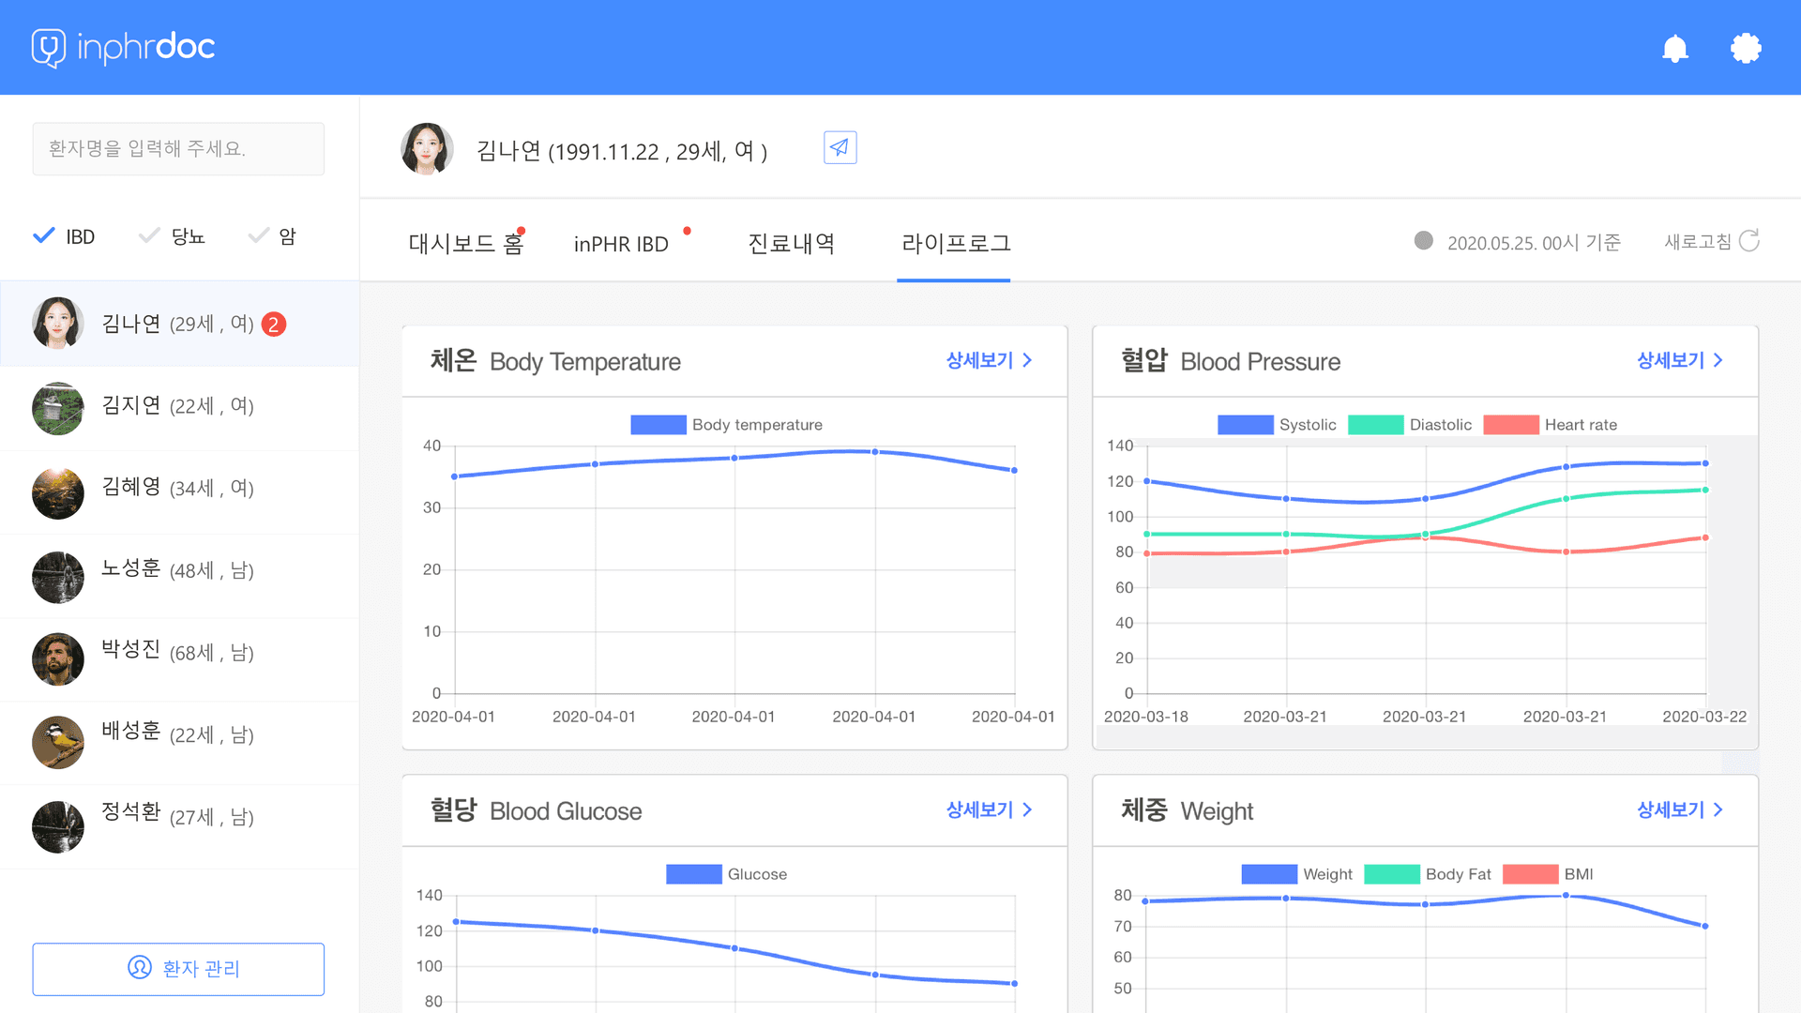
Task: Click the patient name search input field
Action: pyautogui.click(x=178, y=148)
